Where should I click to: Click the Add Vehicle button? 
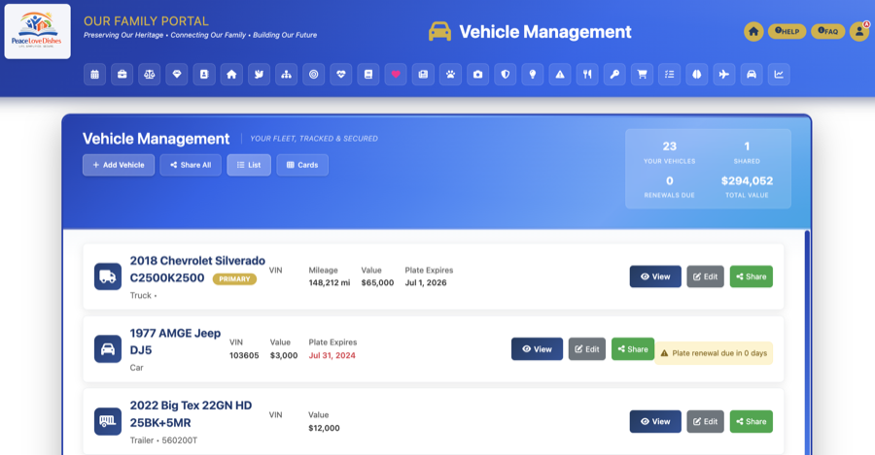click(x=119, y=165)
